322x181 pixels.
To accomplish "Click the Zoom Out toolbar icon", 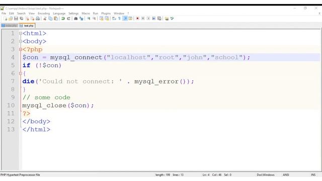I will pos(94,19).
